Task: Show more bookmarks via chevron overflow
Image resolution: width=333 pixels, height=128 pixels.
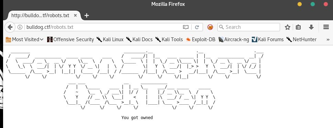Action: (x=328, y=39)
